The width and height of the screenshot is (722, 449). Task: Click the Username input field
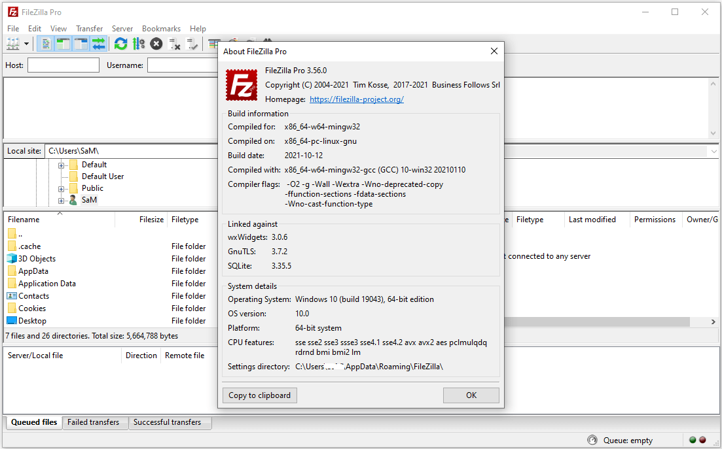[183, 65]
